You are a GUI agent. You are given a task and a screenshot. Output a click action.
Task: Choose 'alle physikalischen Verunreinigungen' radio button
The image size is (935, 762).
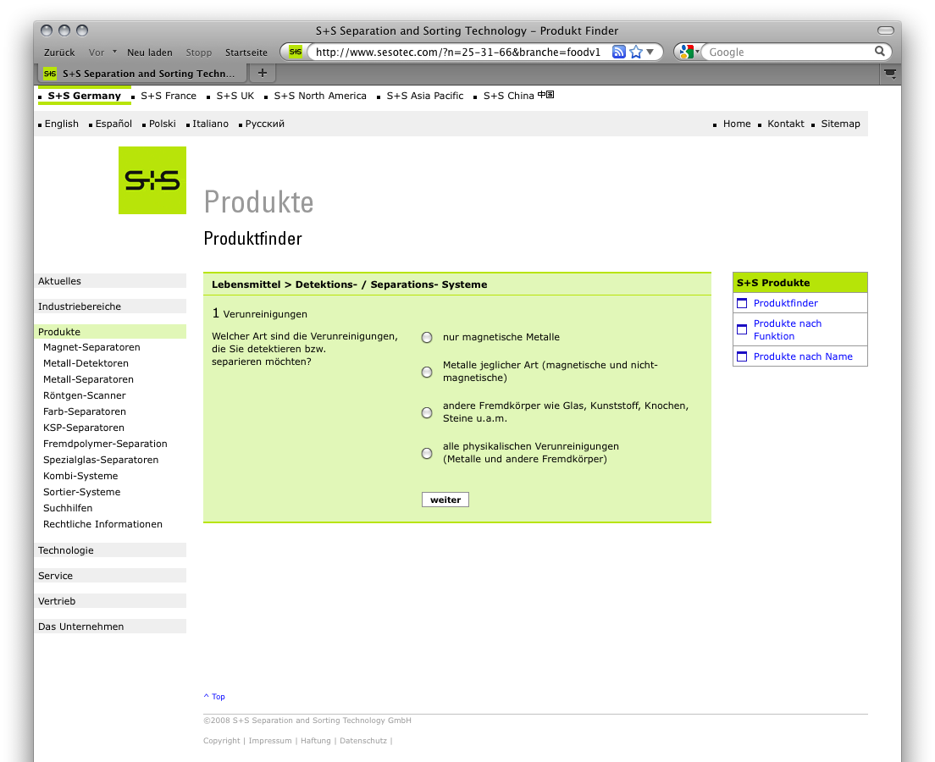pyautogui.click(x=427, y=453)
